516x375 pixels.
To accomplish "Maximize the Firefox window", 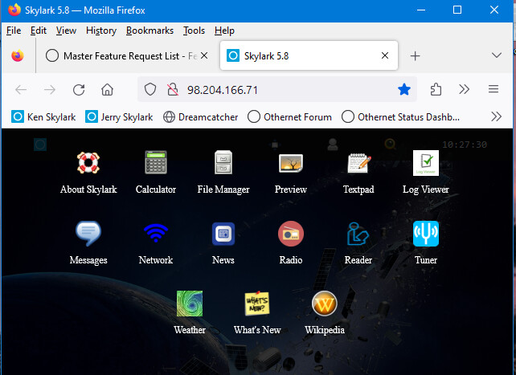I will (x=457, y=10).
